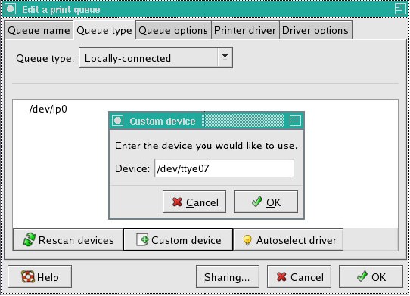Image resolution: width=410 pixels, height=296 pixels.
Task: Open the Queue type dropdown arrow
Action: point(225,57)
